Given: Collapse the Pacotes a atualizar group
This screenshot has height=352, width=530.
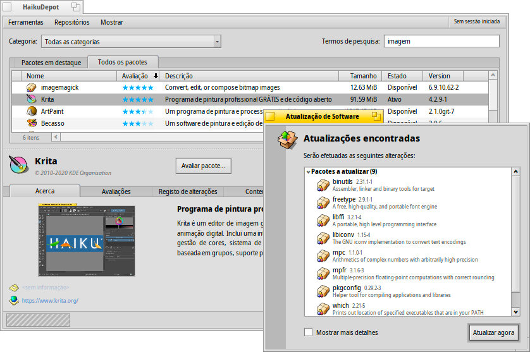Looking at the screenshot, I should tap(308, 172).
